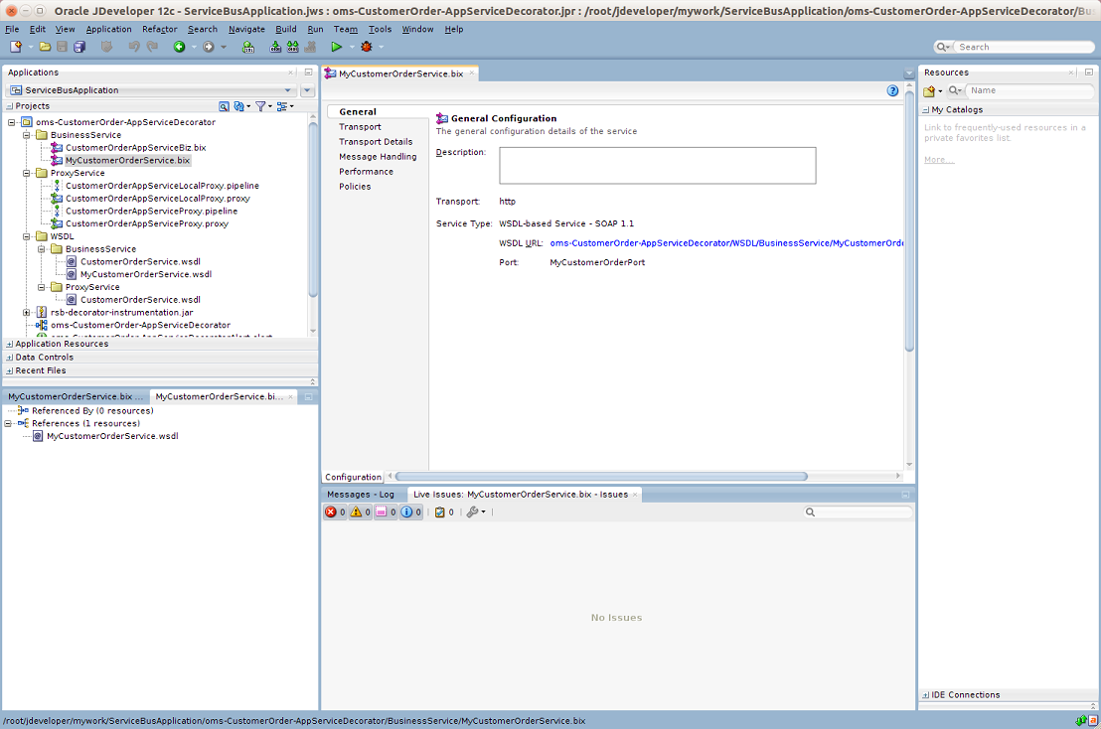The height and width of the screenshot is (729, 1101).
Task: Select the Performance configuration tab
Action: tap(366, 172)
